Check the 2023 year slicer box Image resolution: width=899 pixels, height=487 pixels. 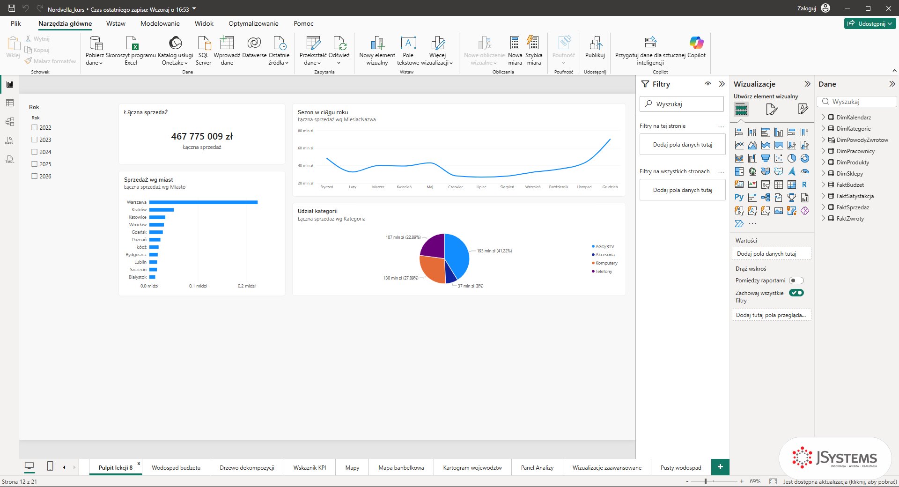tap(34, 140)
